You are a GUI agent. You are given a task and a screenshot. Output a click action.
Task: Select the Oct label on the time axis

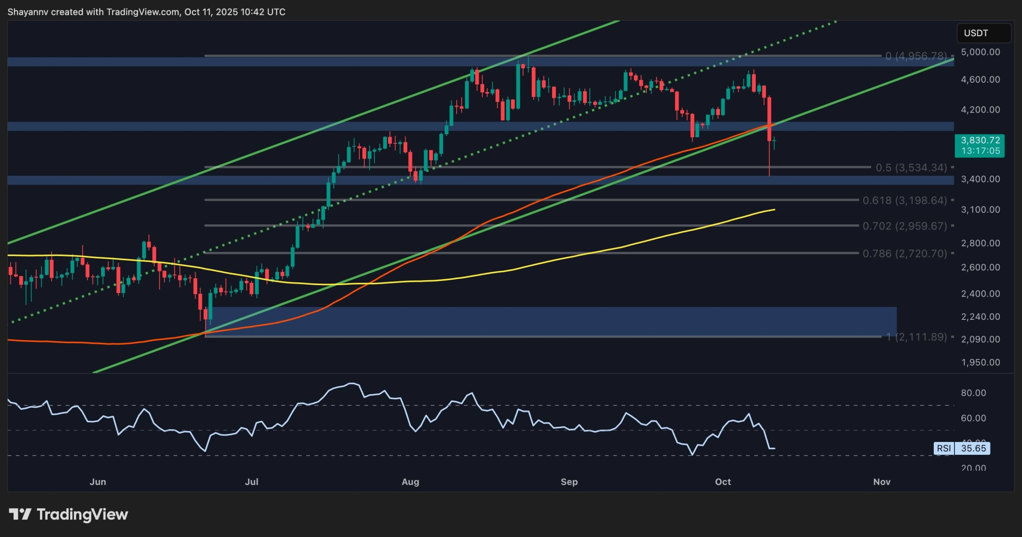724,482
